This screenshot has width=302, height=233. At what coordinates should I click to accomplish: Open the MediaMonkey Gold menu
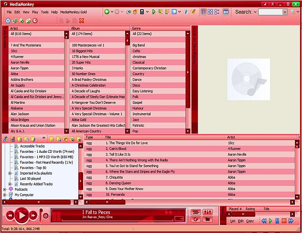pos(74,12)
